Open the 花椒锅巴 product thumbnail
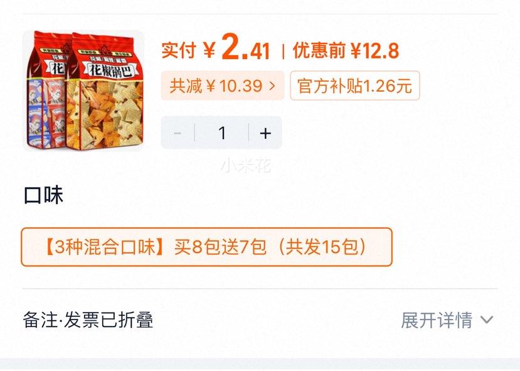 83,90
